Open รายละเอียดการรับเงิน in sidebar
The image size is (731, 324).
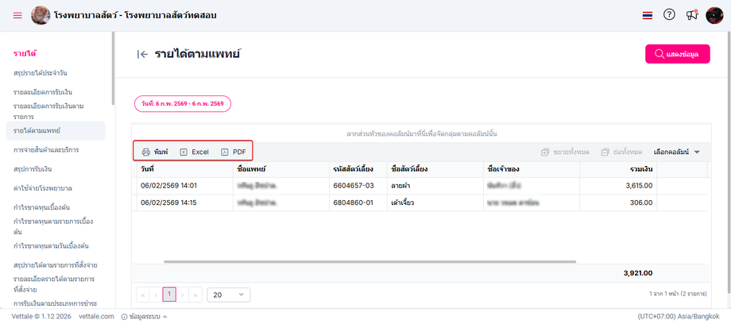point(43,92)
